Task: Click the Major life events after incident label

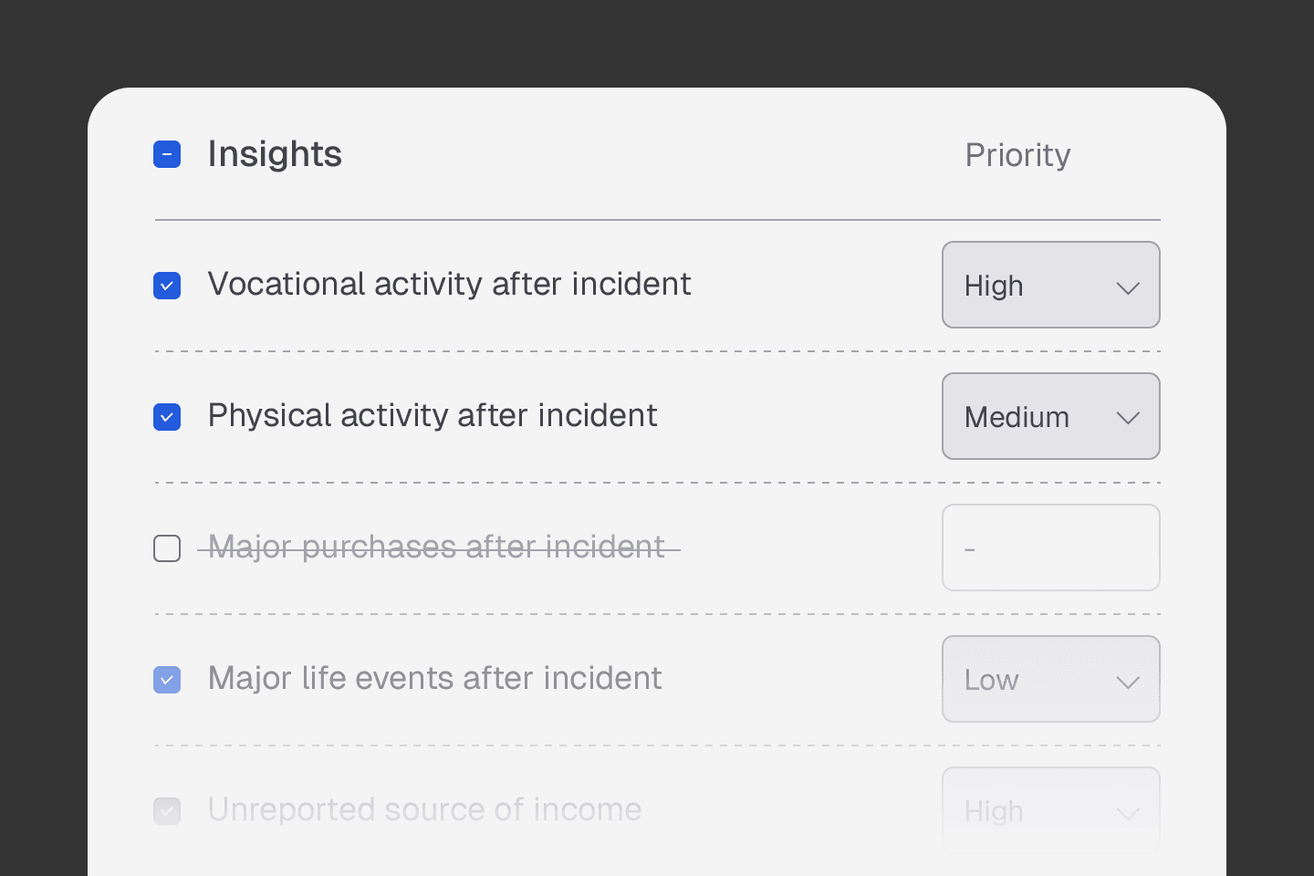Action: click(434, 679)
